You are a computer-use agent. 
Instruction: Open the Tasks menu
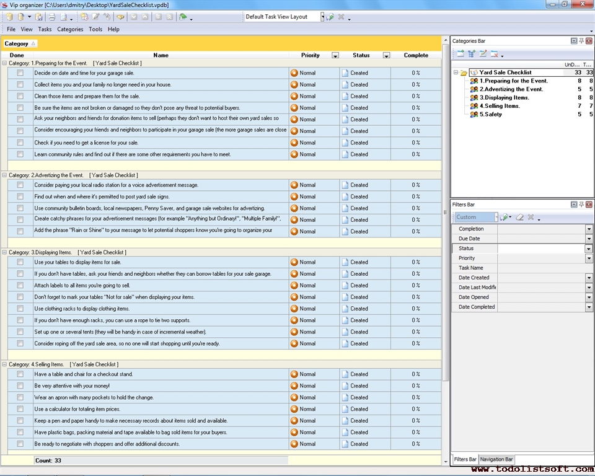tap(45, 29)
